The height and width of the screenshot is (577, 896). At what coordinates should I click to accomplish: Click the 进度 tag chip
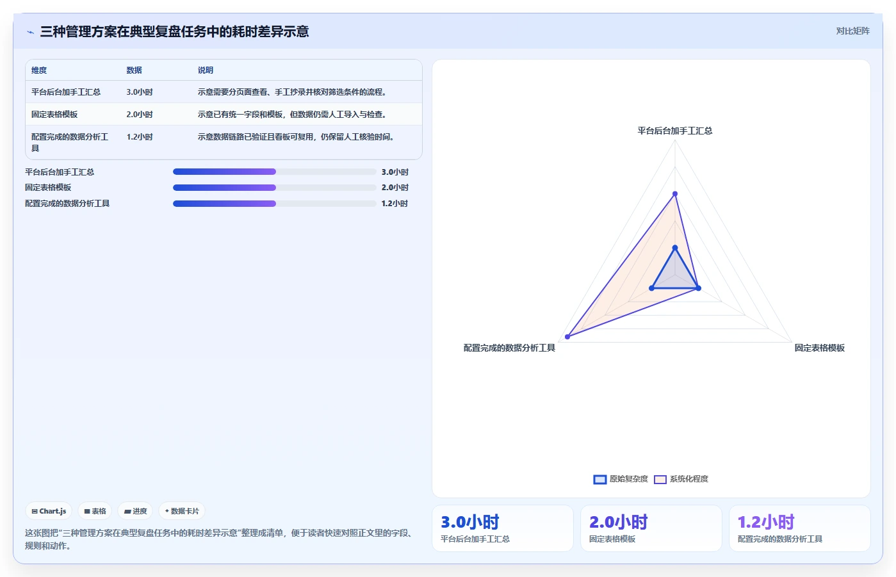pyautogui.click(x=135, y=511)
